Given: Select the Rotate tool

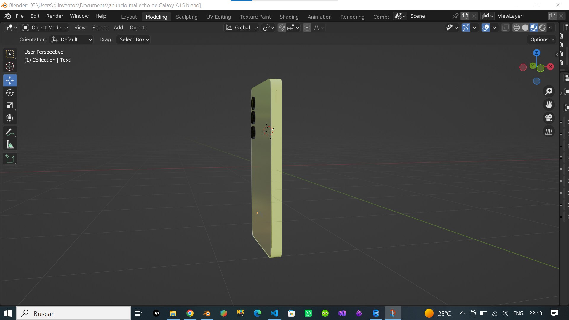Looking at the screenshot, I should tap(10, 93).
